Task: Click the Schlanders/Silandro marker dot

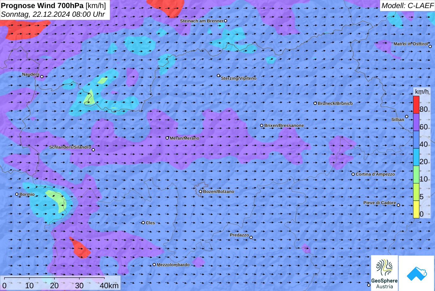Action: point(93,150)
